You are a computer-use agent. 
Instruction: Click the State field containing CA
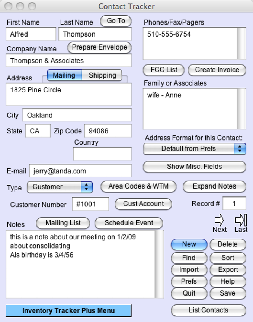click(38, 130)
